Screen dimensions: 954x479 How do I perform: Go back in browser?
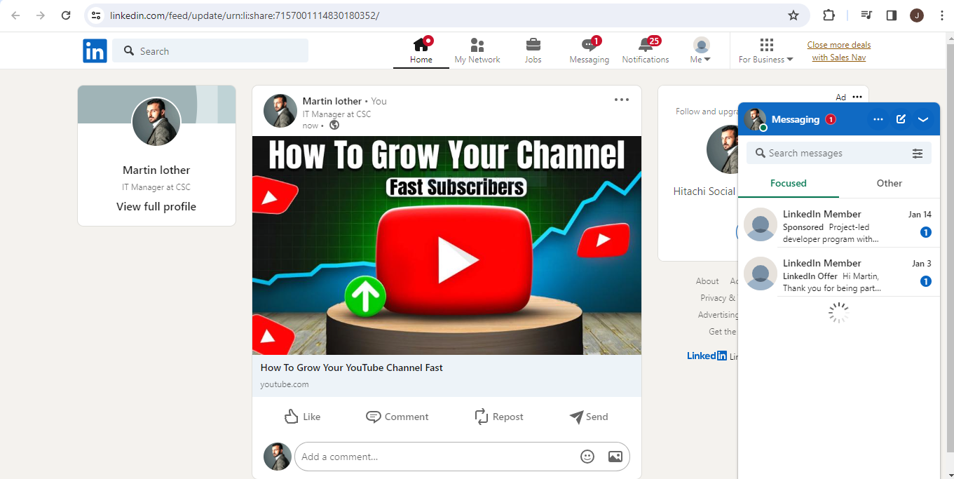(x=15, y=15)
